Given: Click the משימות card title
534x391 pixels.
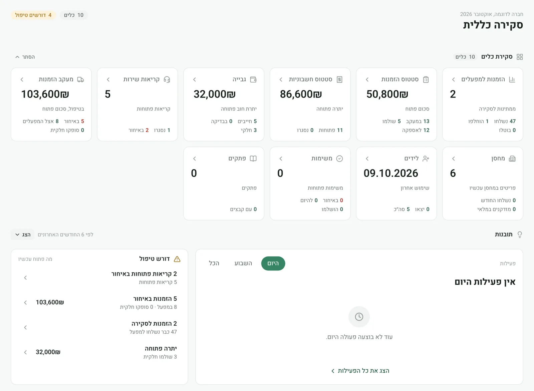Looking at the screenshot, I should coord(322,159).
